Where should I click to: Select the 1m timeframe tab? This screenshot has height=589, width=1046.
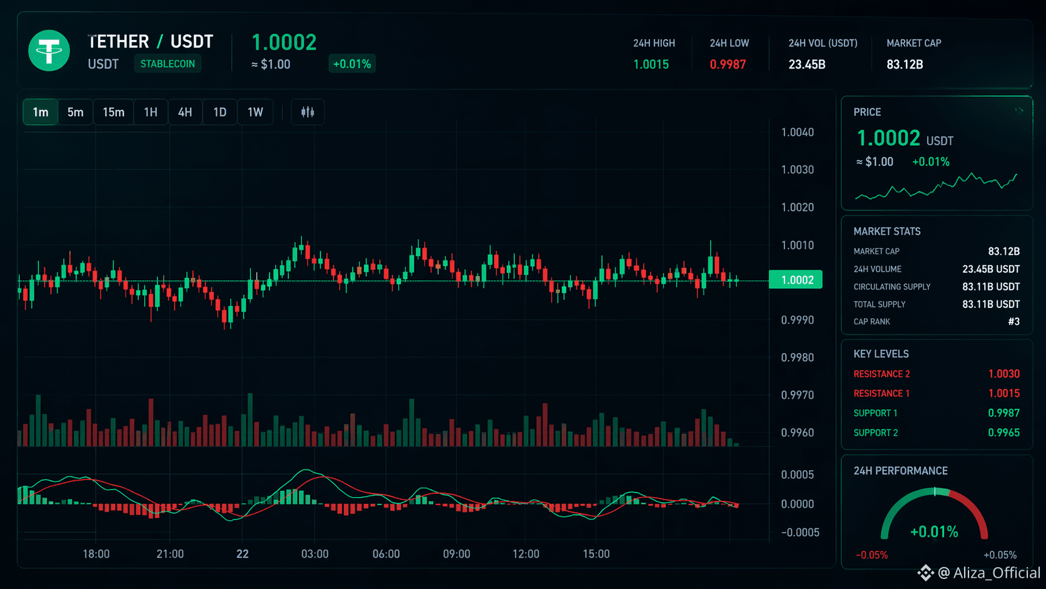pyautogui.click(x=41, y=112)
